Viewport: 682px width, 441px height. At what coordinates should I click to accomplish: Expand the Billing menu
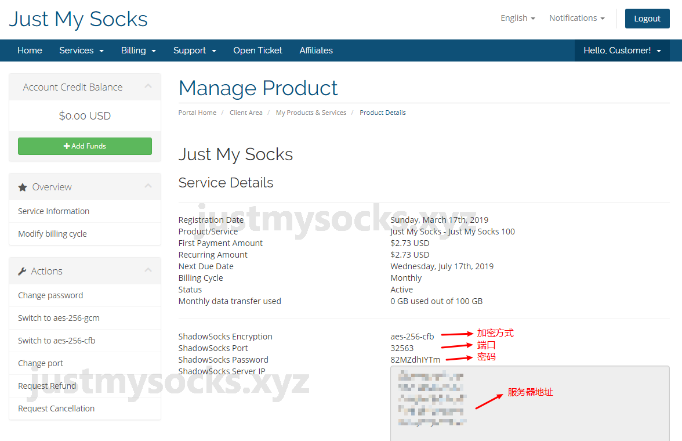138,50
